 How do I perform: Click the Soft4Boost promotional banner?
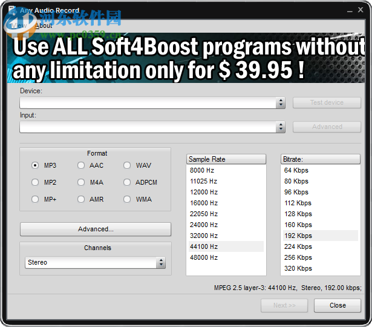click(x=186, y=58)
